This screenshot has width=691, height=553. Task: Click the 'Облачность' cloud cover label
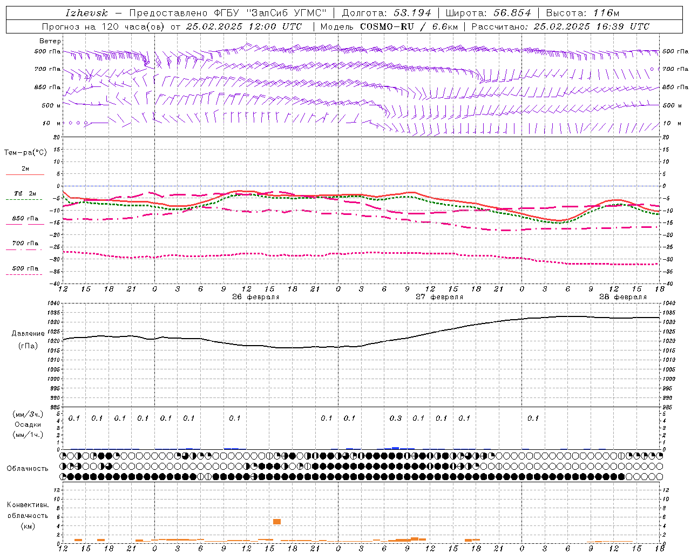click(28, 469)
